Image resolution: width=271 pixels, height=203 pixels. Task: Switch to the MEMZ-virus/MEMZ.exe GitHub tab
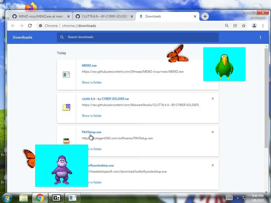point(40,16)
